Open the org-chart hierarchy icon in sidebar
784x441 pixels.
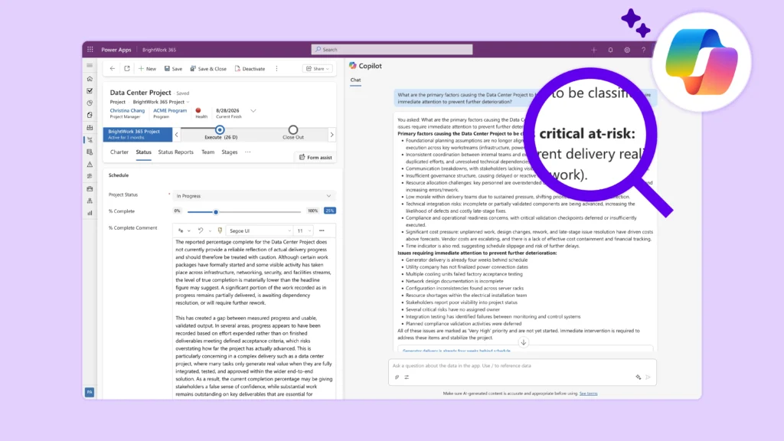click(90, 201)
